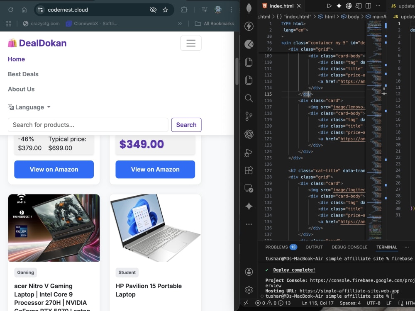Open the crazyctg.com bookmark
The height and width of the screenshot is (311, 415).
41,24
